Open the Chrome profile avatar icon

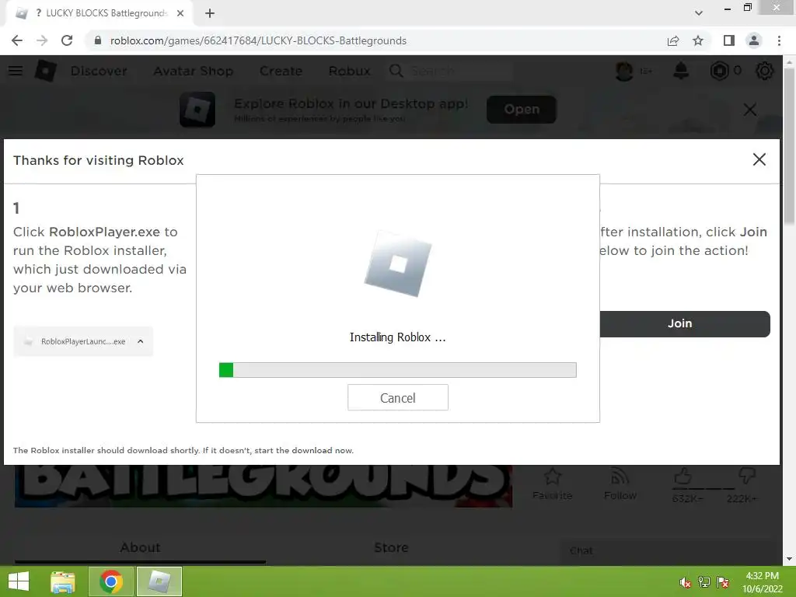[x=754, y=40]
